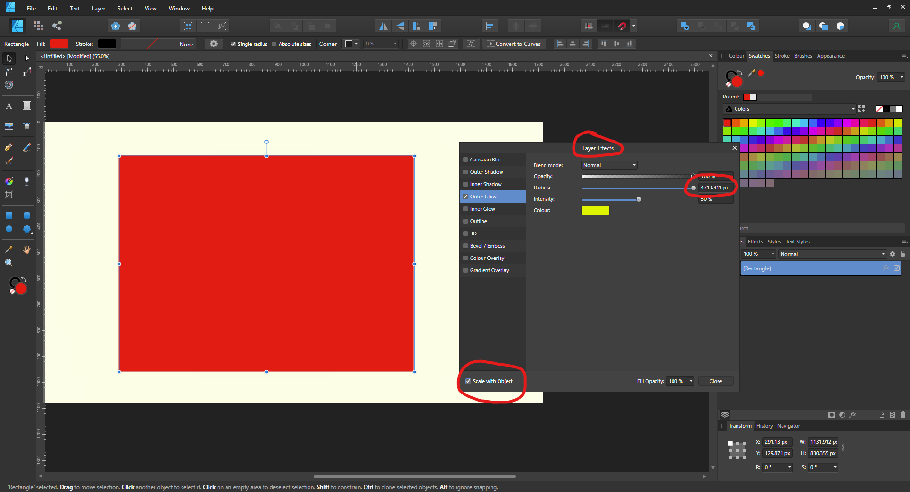Switch to the Swatches tab

point(759,56)
